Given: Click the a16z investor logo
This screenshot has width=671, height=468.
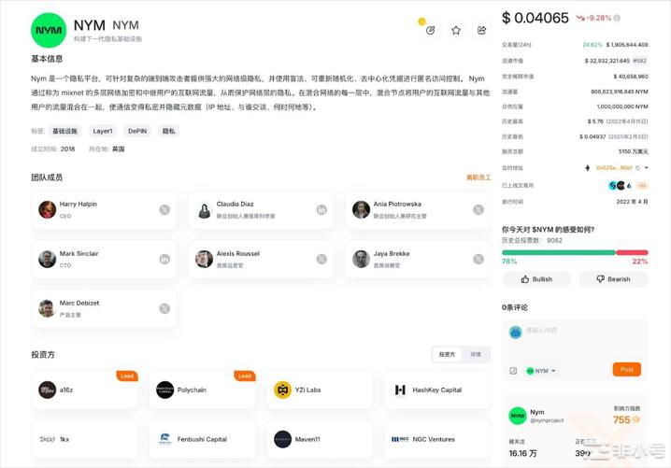Looking at the screenshot, I should coord(47,390).
